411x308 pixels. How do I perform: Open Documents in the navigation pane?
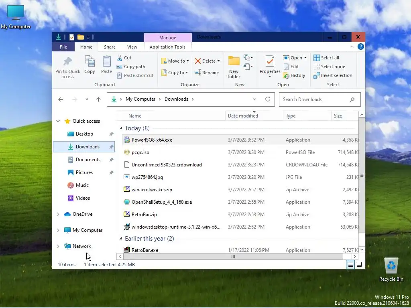88,160
